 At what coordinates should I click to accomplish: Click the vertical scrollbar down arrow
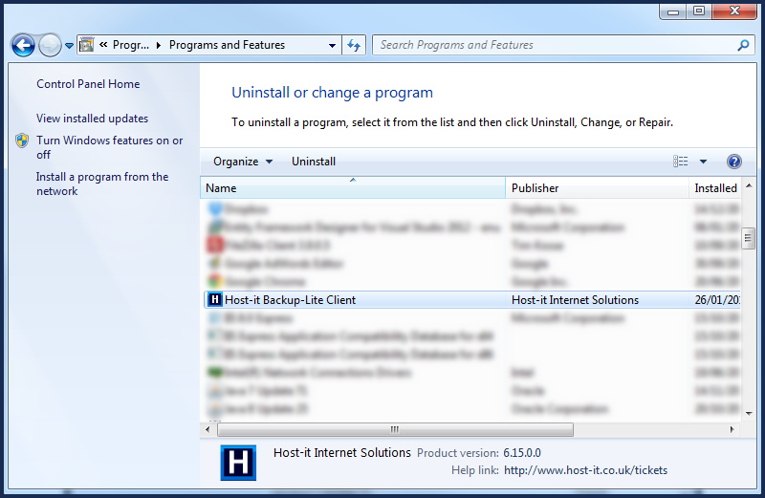pos(749,414)
